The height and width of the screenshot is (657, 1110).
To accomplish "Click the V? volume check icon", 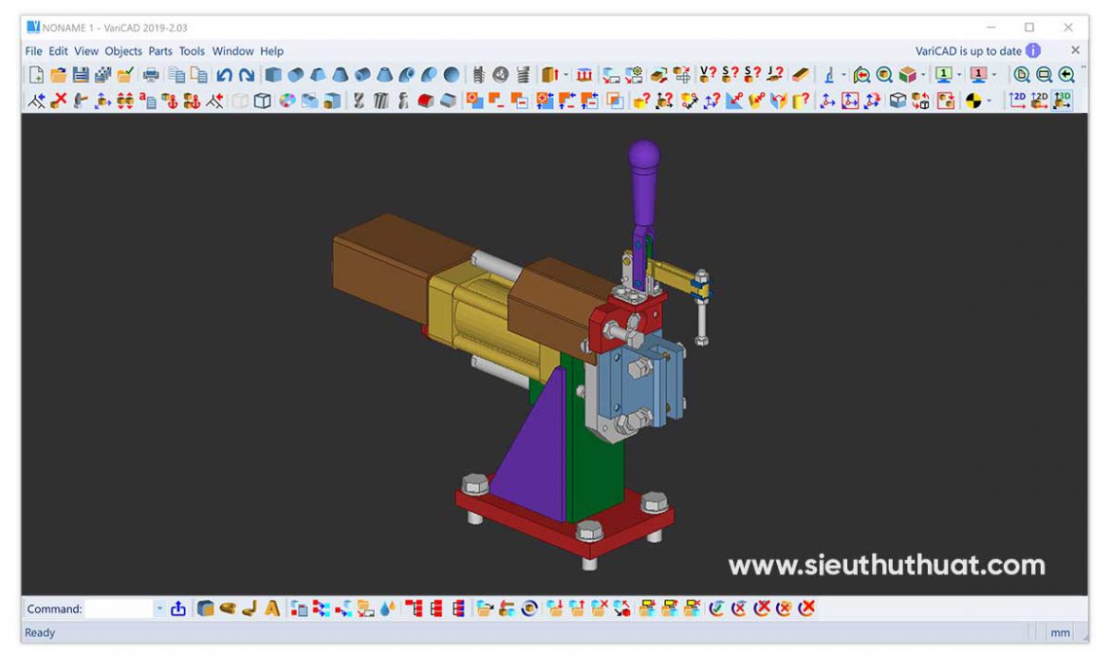I will pos(708,74).
